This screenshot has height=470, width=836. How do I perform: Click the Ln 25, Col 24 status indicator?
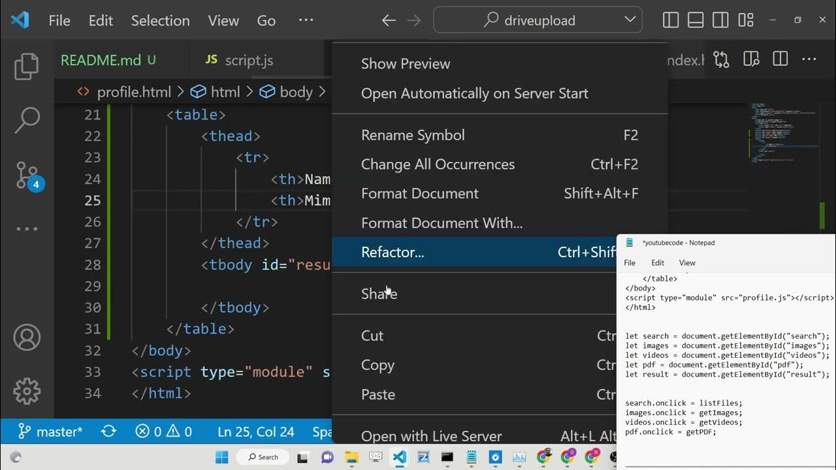pyautogui.click(x=255, y=431)
